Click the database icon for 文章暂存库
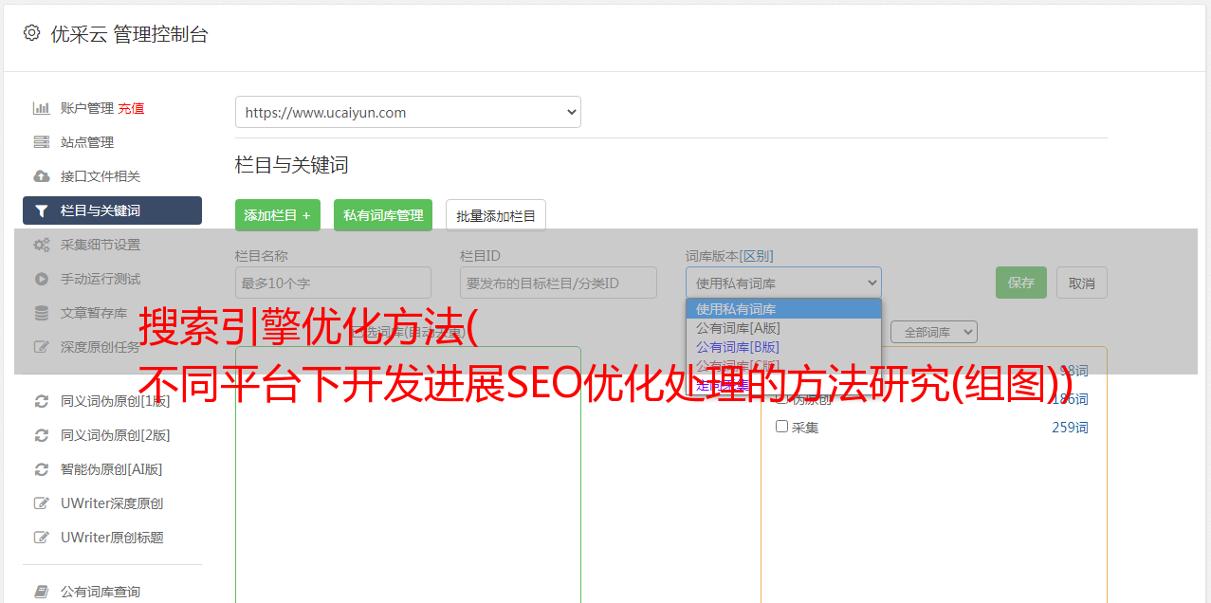The height and width of the screenshot is (603, 1211). [x=41, y=313]
